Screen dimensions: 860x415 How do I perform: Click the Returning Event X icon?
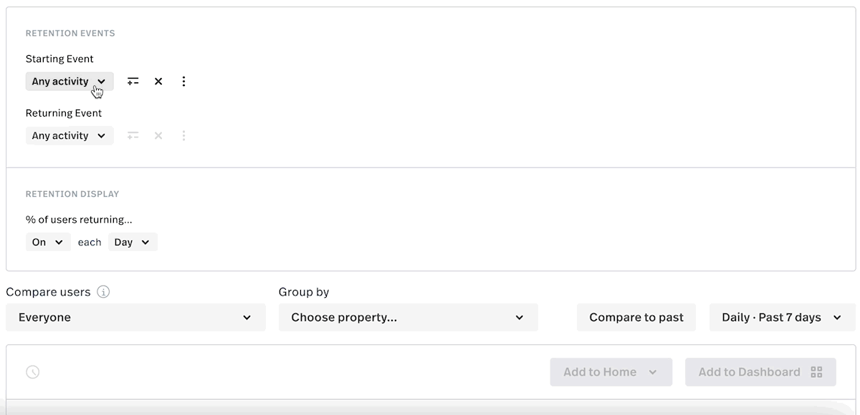pyautogui.click(x=158, y=136)
